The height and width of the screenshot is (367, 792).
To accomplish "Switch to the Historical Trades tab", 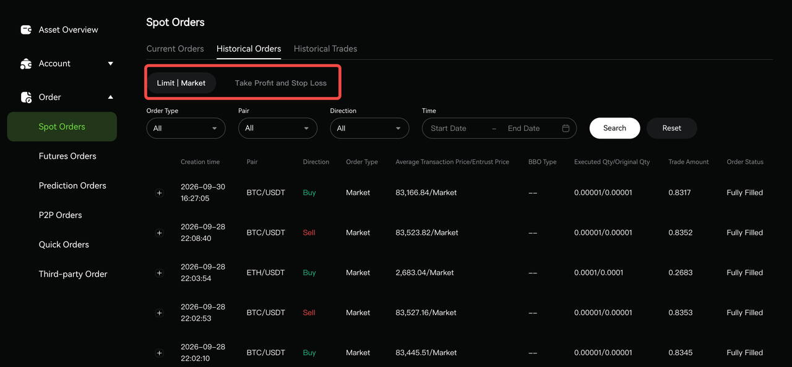I will 325,49.
